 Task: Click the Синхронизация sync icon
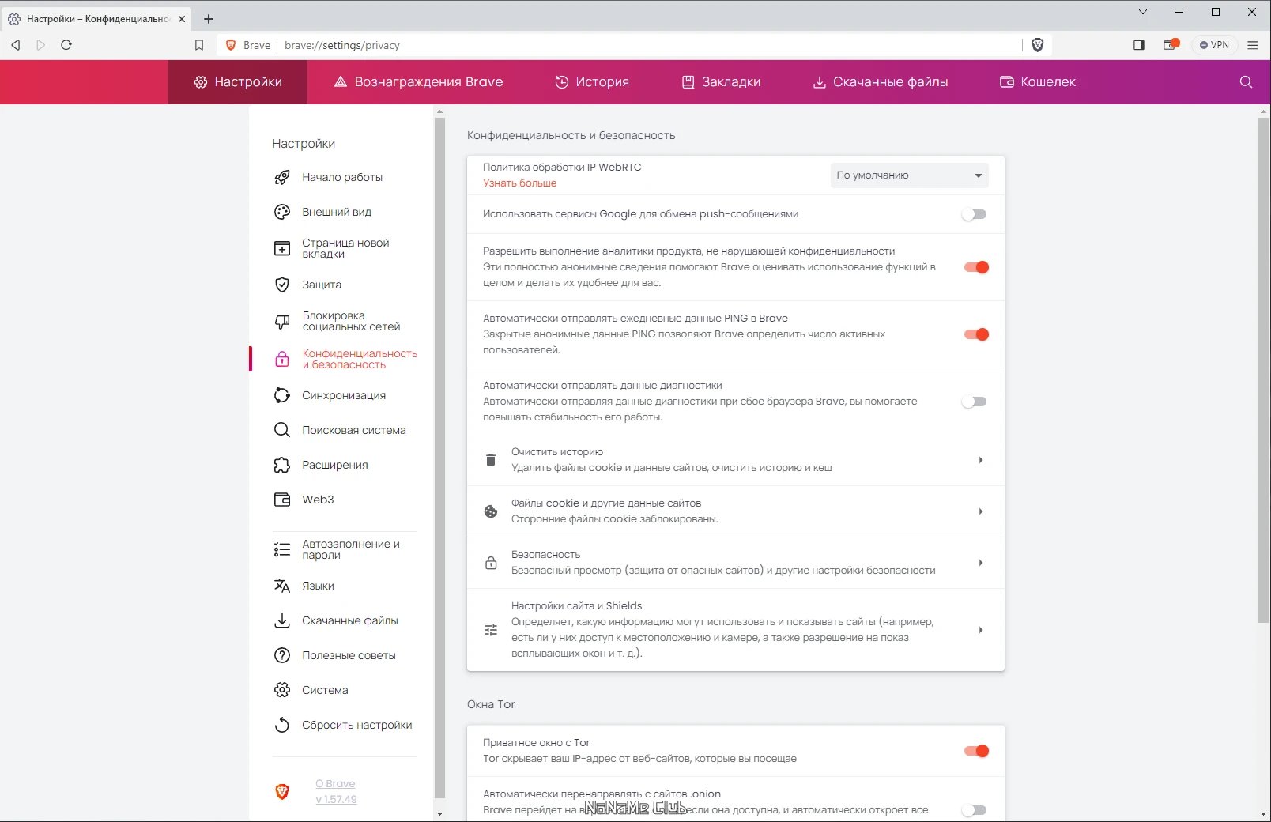click(x=281, y=395)
